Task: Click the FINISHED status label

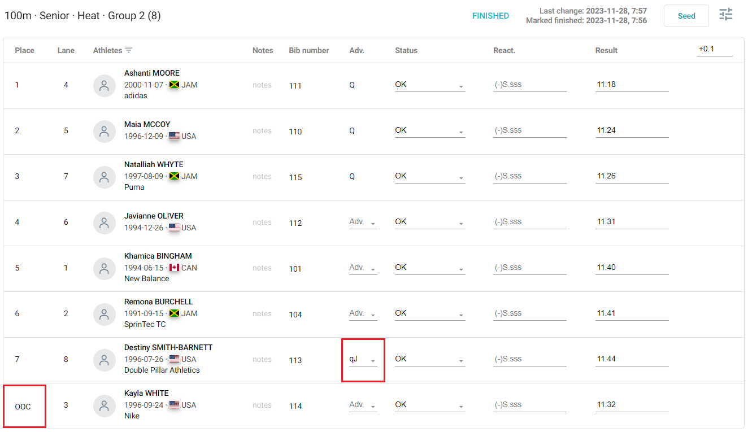Action: tap(490, 16)
